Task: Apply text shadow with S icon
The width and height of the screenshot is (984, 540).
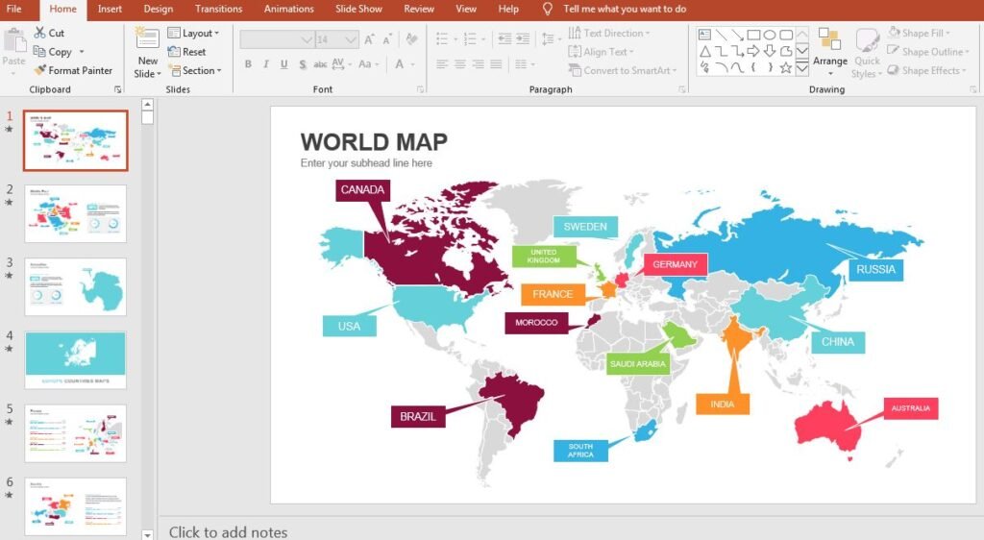Action: [x=303, y=64]
